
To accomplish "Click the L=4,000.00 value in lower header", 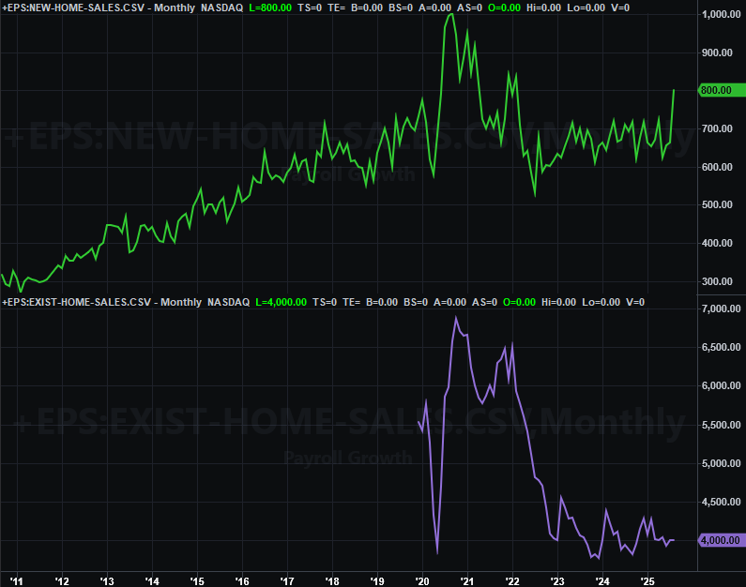I will coord(282,302).
